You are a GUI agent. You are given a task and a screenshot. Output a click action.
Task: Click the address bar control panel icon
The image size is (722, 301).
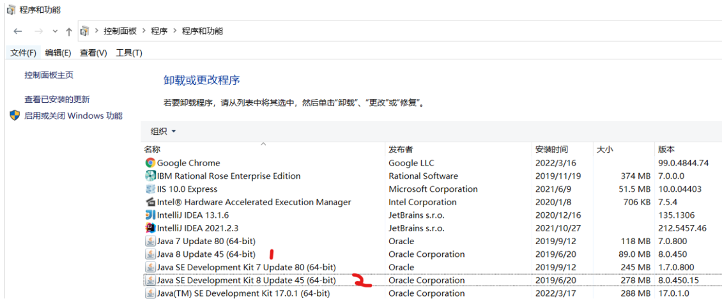pos(85,31)
